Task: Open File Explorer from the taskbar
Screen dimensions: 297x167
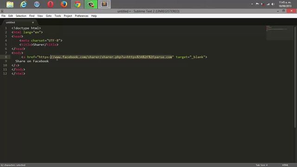Action: pos(10,4)
